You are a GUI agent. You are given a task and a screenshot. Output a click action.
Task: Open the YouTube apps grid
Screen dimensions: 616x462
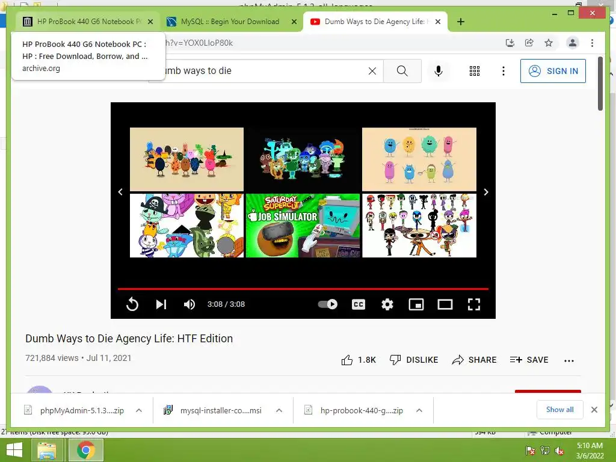click(475, 71)
